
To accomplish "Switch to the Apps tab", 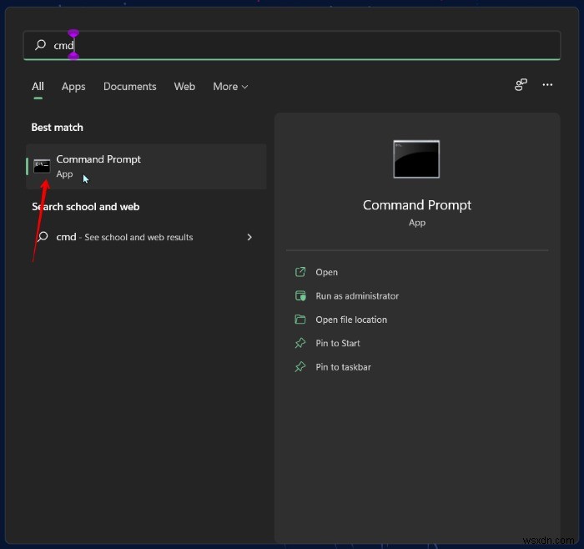I will pos(73,87).
